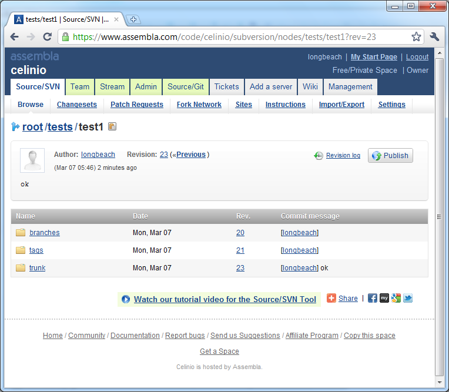This screenshot has width=449, height=392.
Task: Open the trunk folder
Action: [x=37, y=268]
